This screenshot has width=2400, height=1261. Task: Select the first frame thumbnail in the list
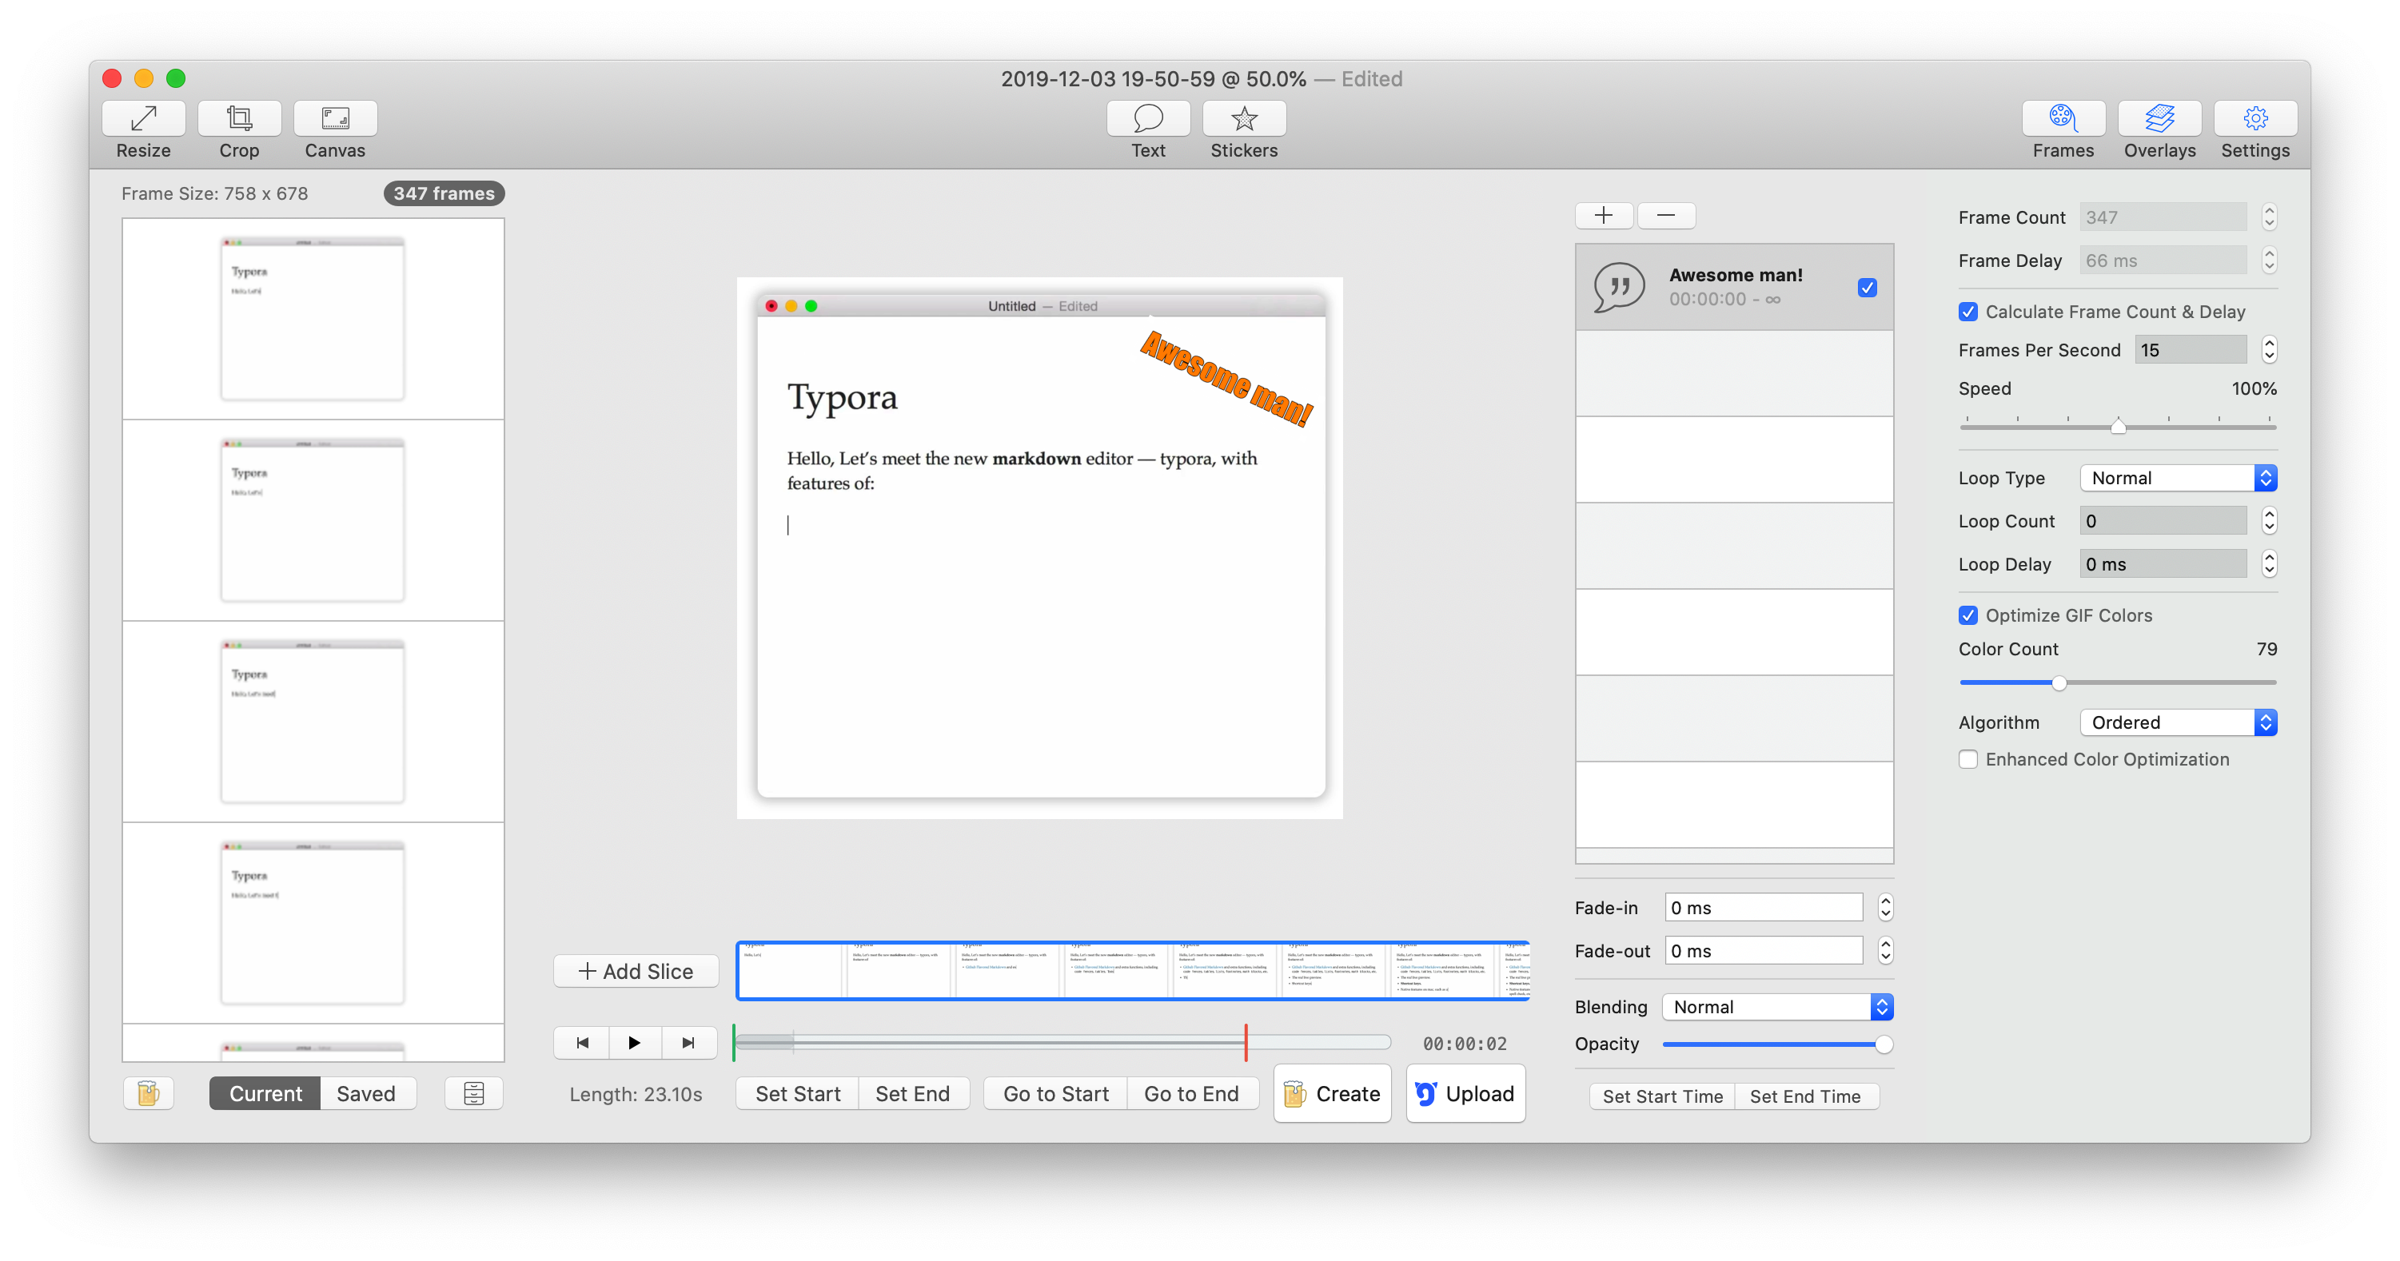coord(313,319)
